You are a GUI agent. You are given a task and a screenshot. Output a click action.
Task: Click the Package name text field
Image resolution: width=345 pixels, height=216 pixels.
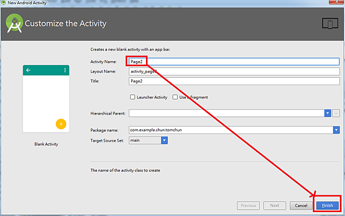231,130
